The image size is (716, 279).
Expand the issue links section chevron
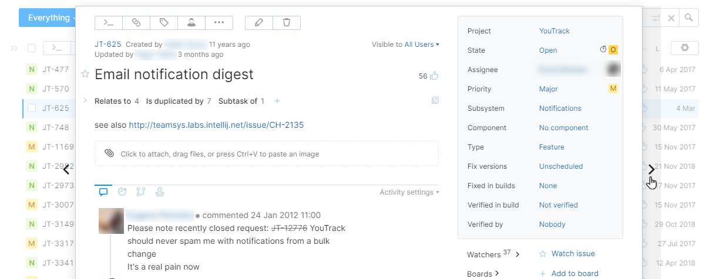(x=85, y=101)
